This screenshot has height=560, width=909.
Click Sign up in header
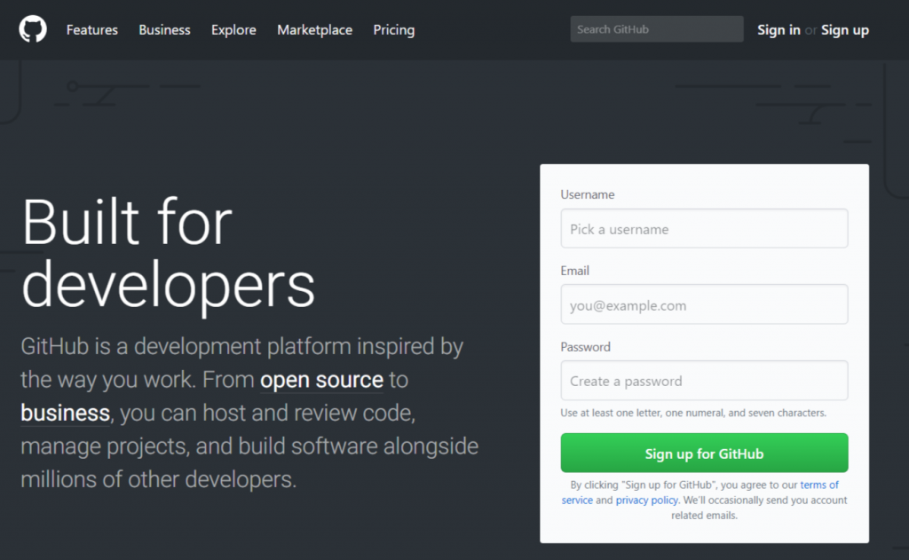coord(845,29)
